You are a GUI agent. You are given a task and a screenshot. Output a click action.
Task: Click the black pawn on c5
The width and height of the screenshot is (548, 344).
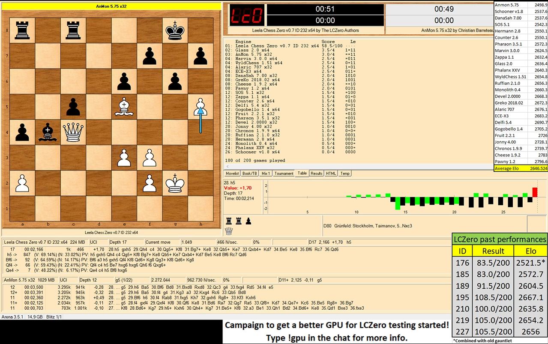click(73, 107)
